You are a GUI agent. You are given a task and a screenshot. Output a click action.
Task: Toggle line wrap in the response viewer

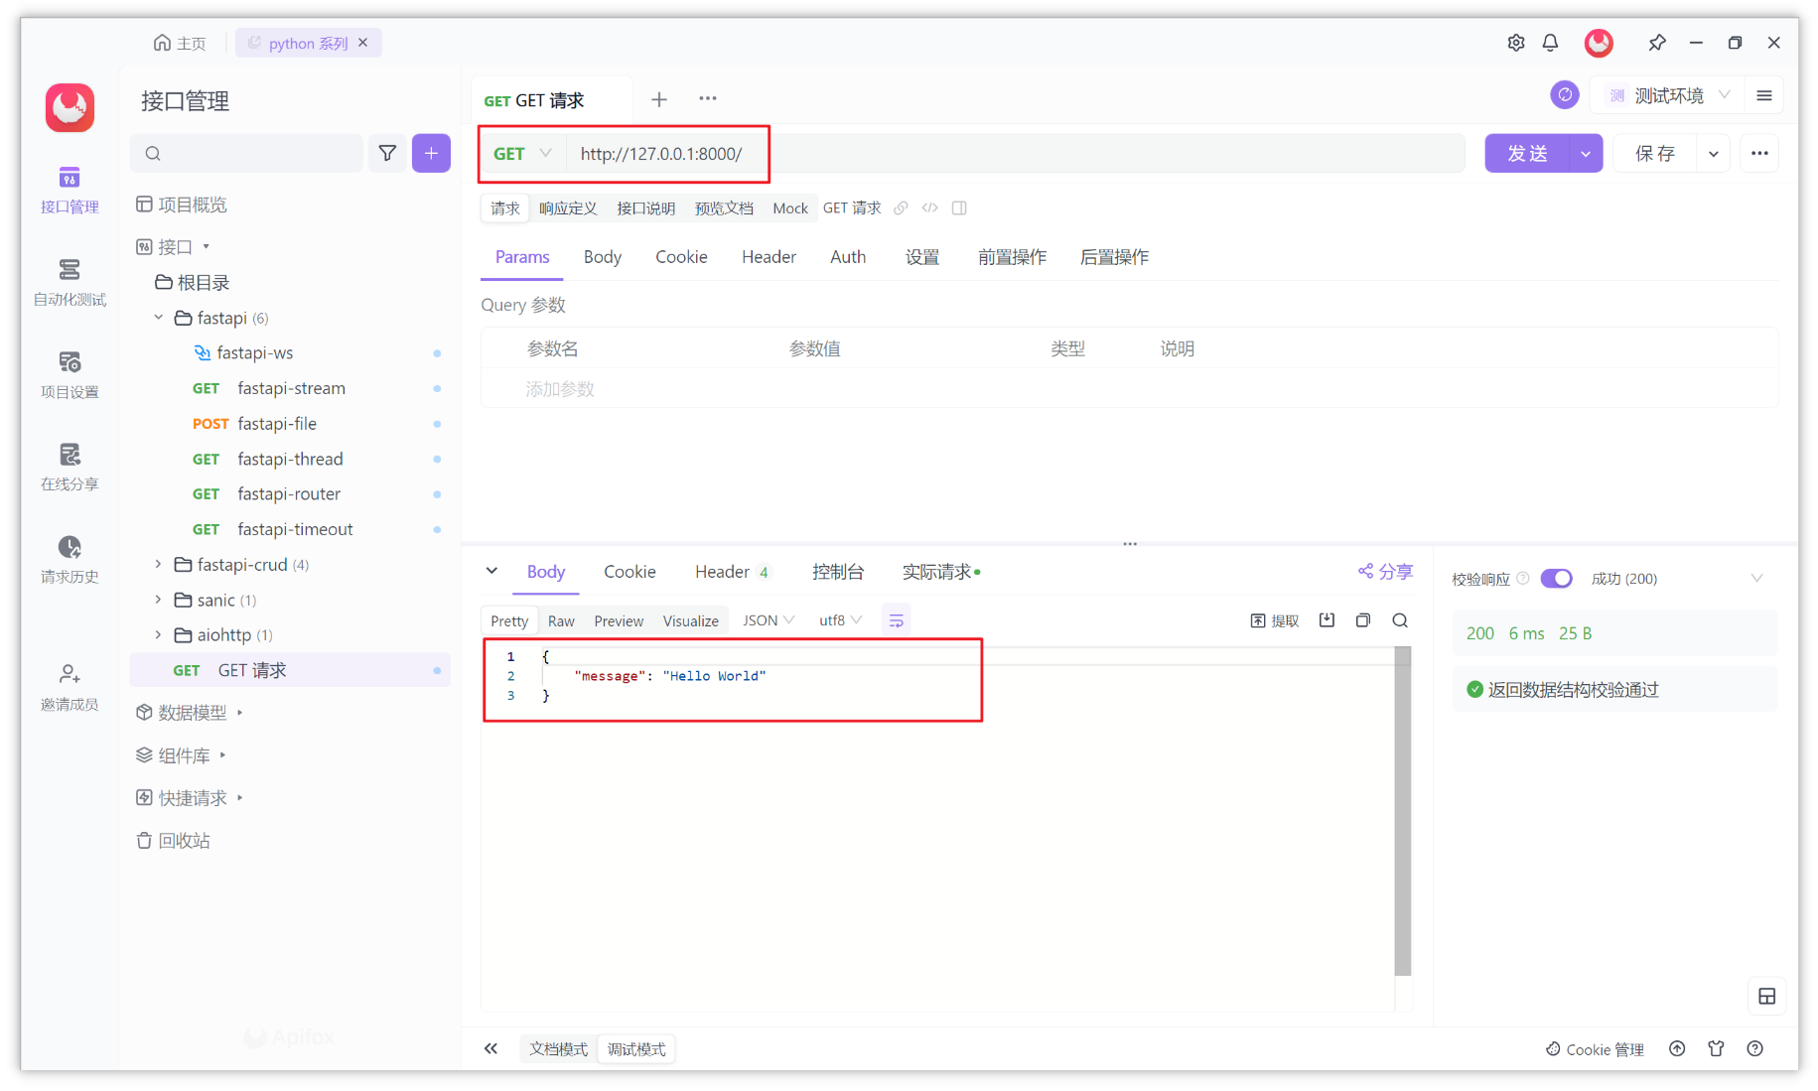tap(897, 618)
